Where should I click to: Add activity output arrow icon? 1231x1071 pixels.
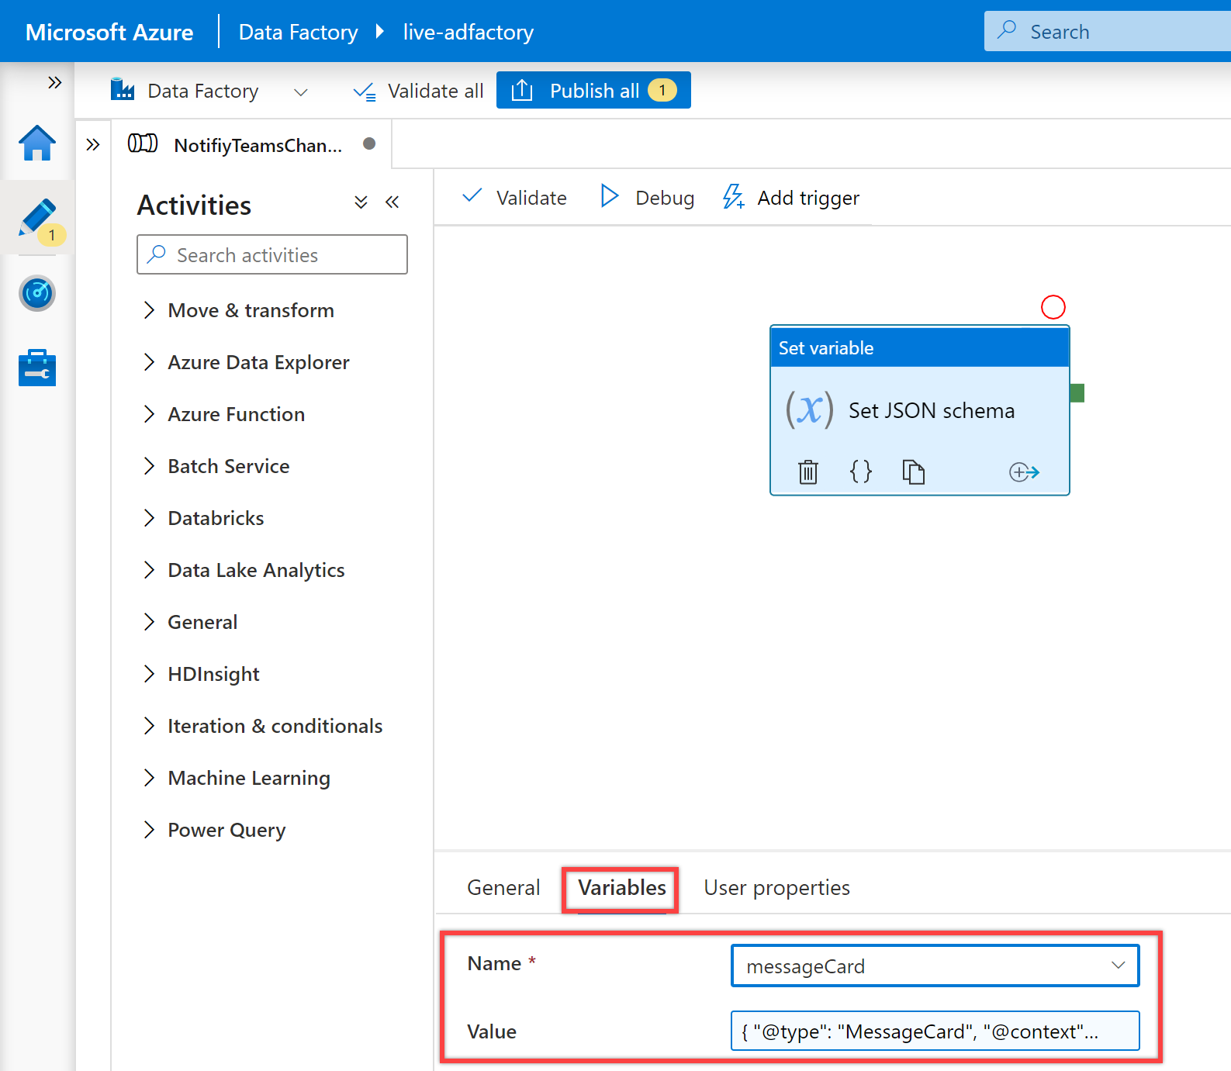[x=1024, y=472]
